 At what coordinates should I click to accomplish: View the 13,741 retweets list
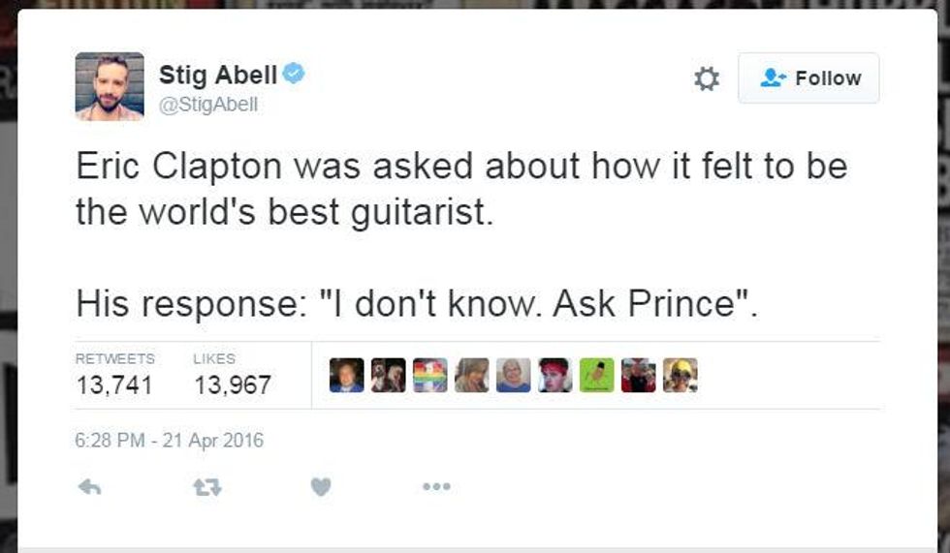(114, 376)
